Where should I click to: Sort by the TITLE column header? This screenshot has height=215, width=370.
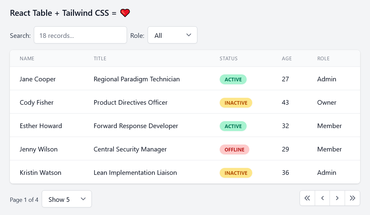point(100,58)
